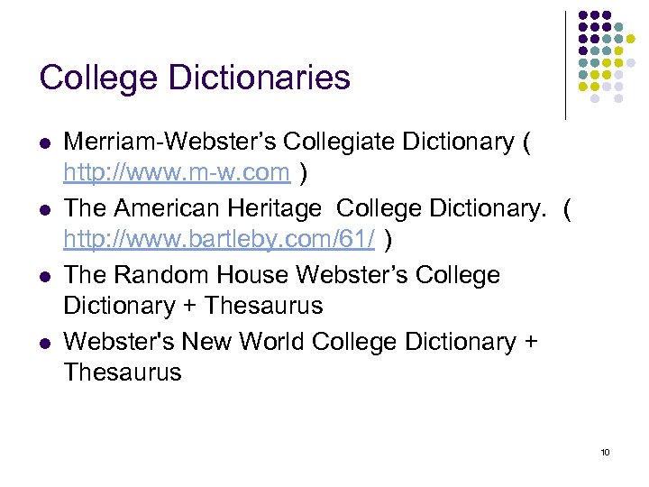Image resolution: width=649 pixels, height=487 pixels.
Task: Open the http://www.m-w.com link
Action: [177, 171]
